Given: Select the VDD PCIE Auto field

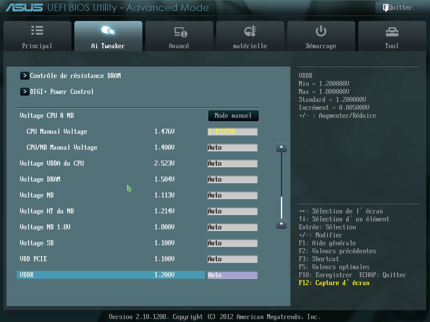Looking at the screenshot, I should [233, 259].
